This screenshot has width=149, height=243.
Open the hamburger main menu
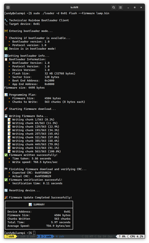coord(120,7)
